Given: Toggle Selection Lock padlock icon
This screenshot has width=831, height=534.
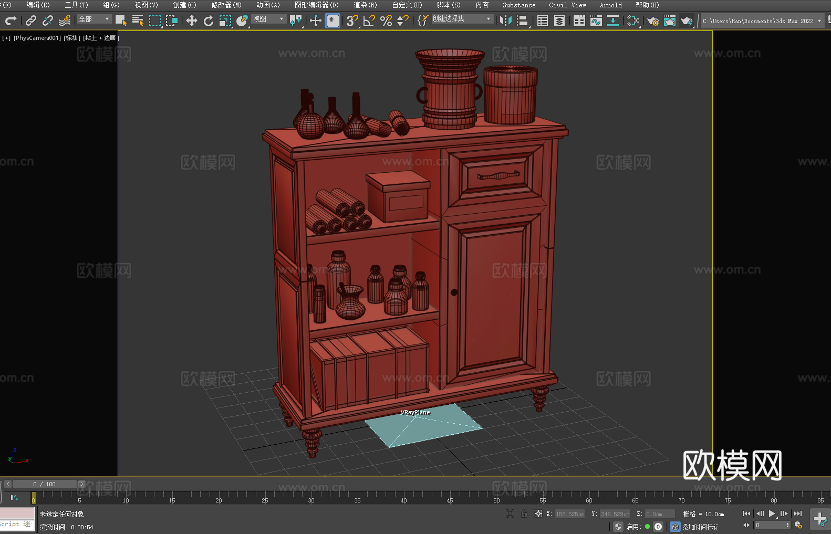Looking at the screenshot, I should (524, 514).
